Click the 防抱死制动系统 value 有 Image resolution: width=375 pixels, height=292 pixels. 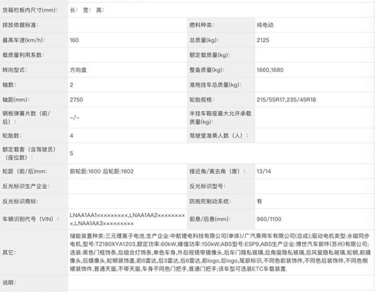(x=259, y=201)
